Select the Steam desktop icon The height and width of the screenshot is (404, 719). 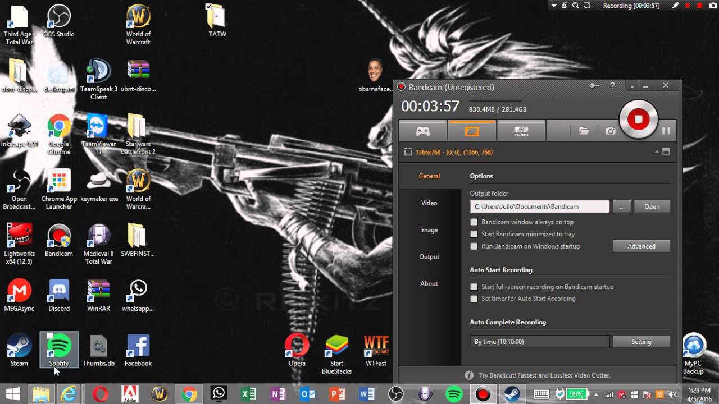[19, 350]
